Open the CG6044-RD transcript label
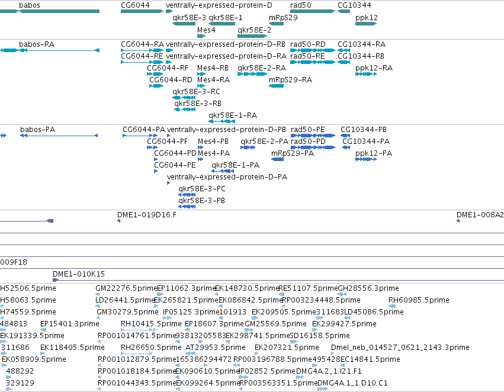This screenshot has height=392, width=504. coord(171,80)
